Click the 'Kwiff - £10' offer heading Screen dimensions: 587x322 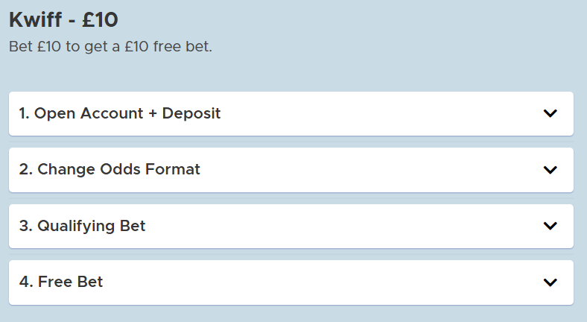point(63,19)
